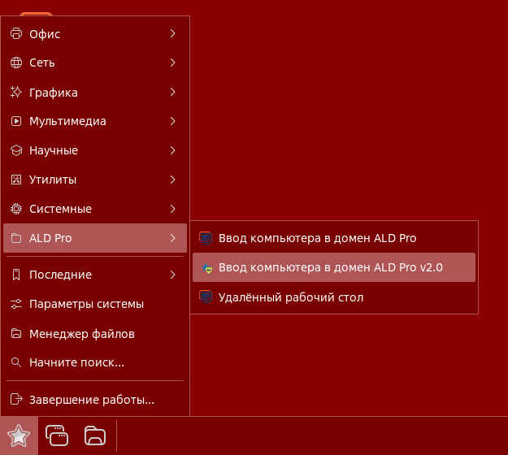Click the star-shield icon of ALD Pro v2.0 entry
508x455 pixels.
tap(206, 268)
